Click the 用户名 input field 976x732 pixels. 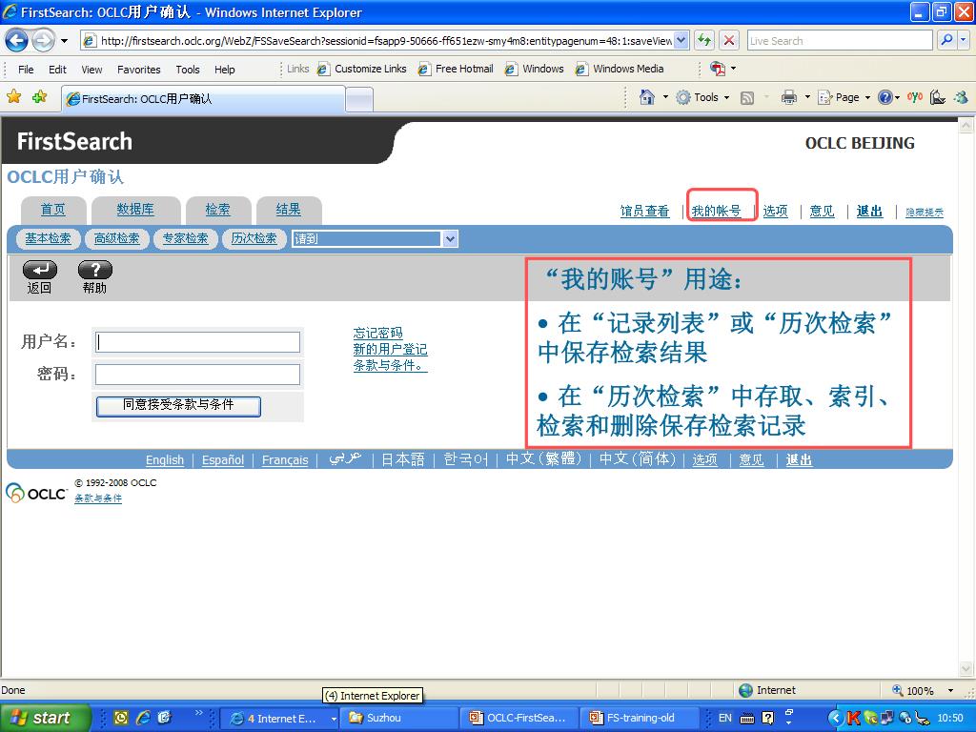[197, 342]
